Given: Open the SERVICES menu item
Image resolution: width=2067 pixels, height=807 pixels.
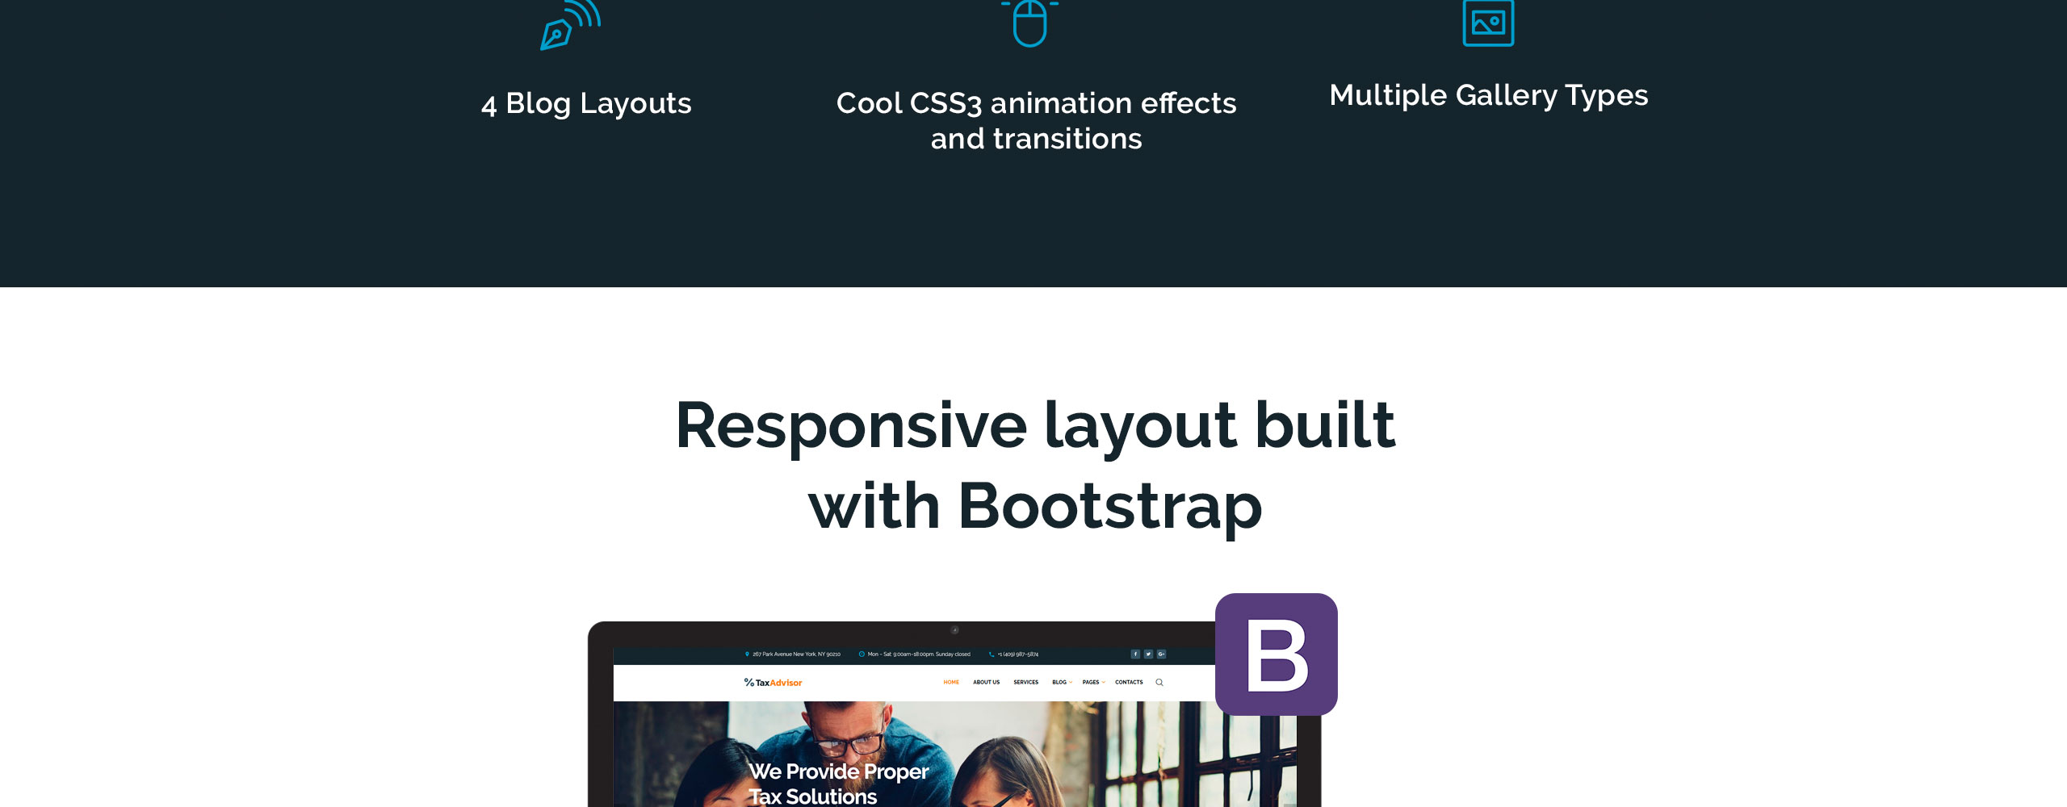Looking at the screenshot, I should [1025, 683].
